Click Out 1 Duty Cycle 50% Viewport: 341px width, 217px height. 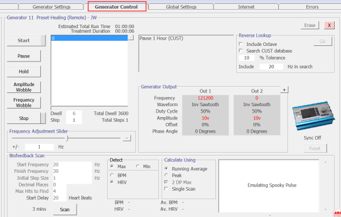(x=205, y=111)
